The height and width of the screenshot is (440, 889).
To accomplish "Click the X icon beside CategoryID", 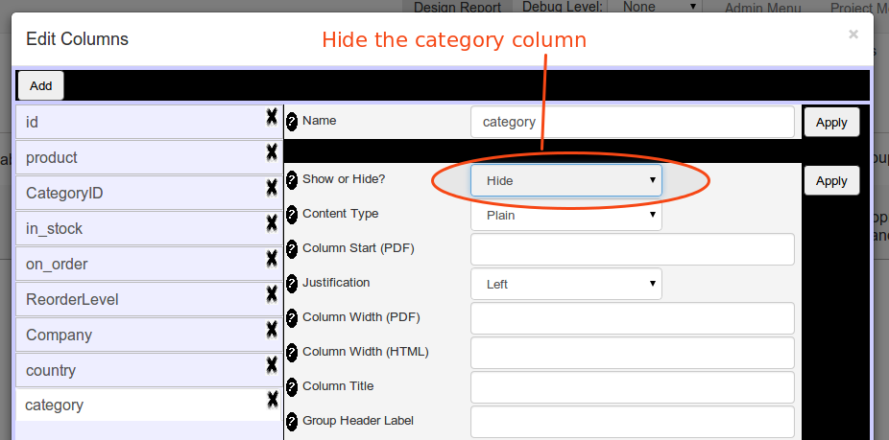I will pos(272,189).
